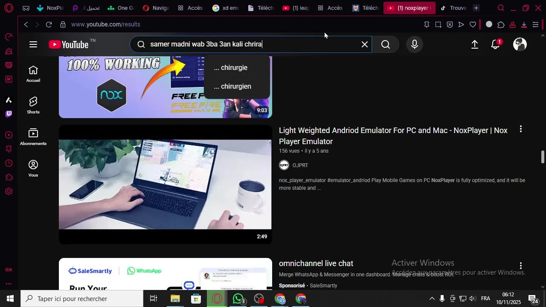Open the account avatar menu

pos(520,44)
